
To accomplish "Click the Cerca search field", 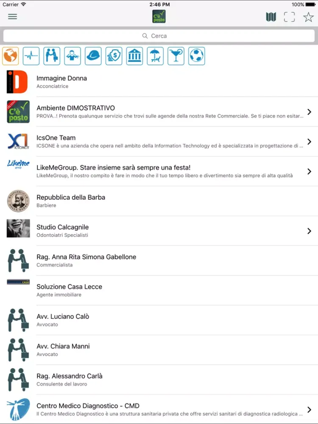I will pos(159,36).
